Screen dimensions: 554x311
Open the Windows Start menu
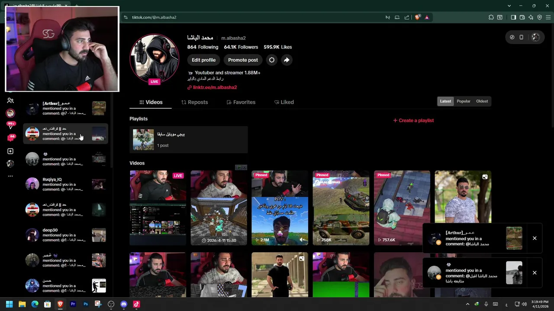10,304
